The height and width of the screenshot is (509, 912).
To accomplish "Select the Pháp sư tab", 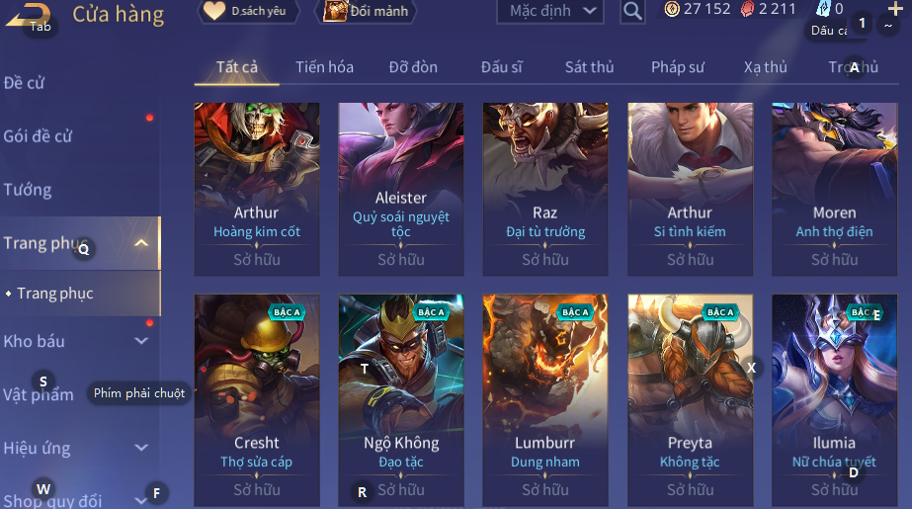I will pos(678,67).
